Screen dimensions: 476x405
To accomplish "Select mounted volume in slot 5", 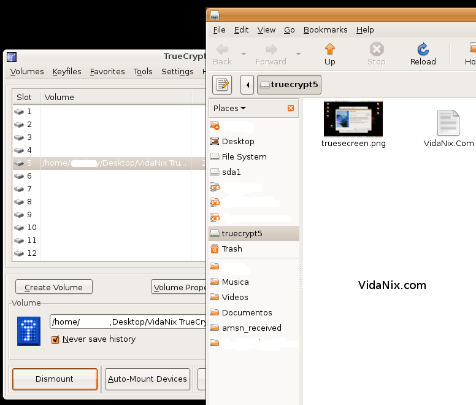I will coord(109,163).
